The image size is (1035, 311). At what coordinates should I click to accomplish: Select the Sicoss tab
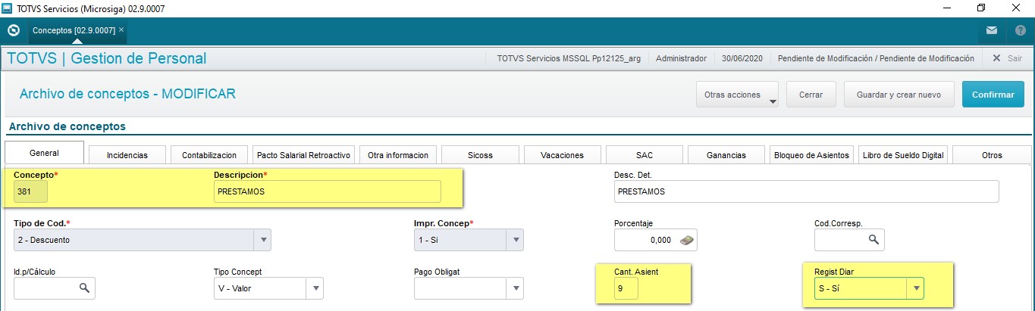pos(480,154)
